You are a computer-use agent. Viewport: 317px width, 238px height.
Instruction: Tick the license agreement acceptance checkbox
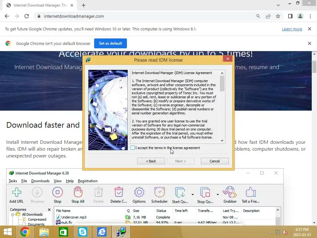pos(132,148)
